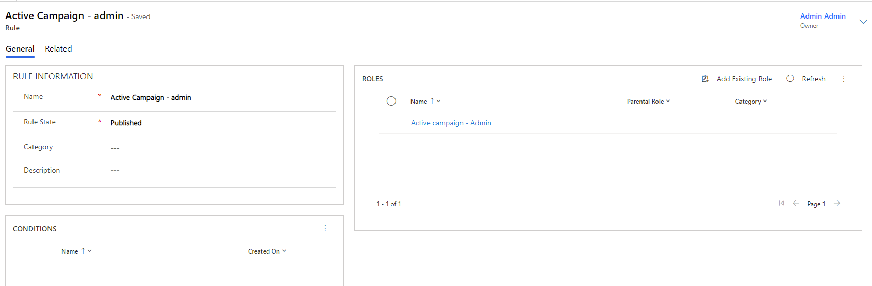Expand the header chevron beside Owner

pyautogui.click(x=863, y=21)
